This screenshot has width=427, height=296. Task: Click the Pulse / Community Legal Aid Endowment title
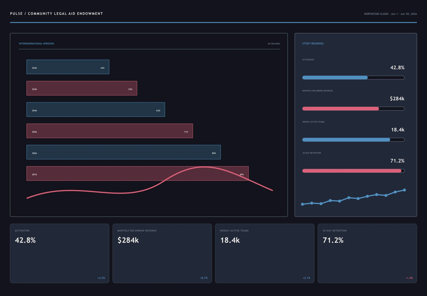pyautogui.click(x=56, y=14)
